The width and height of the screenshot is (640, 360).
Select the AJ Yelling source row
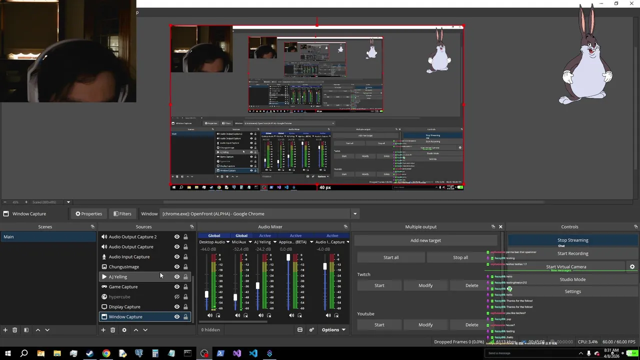pyautogui.click(x=145, y=277)
